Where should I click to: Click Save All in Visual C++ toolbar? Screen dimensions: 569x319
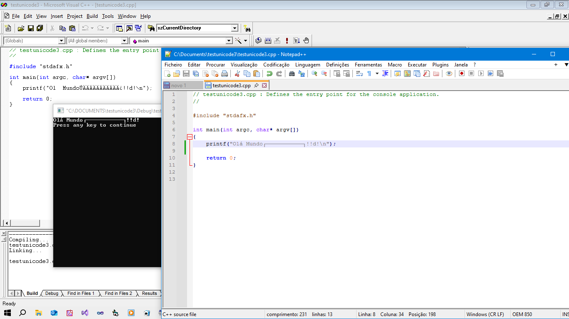[x=40, y=28]
